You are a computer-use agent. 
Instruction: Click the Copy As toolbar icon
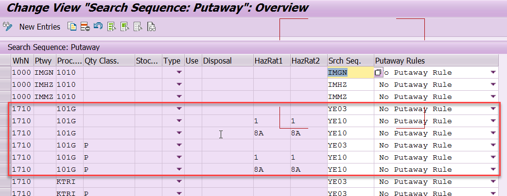tap(72, 27)
